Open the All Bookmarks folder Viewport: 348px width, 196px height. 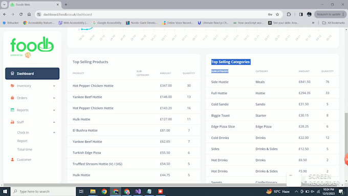334,23
